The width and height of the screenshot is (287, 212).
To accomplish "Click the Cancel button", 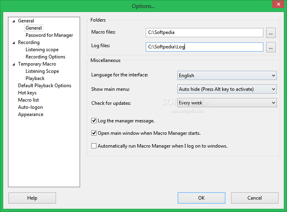I will click(x=255, y=198).
